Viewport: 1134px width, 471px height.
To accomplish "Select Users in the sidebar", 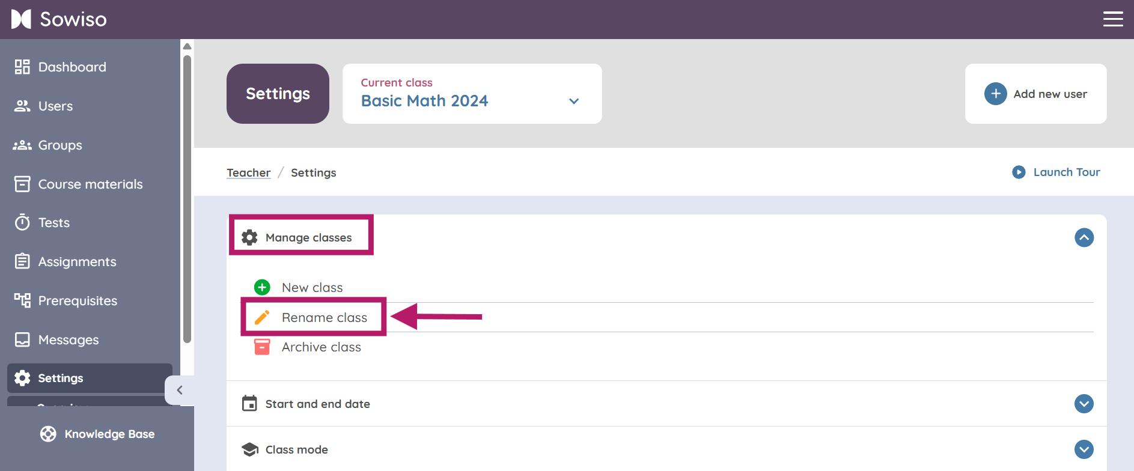I will pos(55,106).
